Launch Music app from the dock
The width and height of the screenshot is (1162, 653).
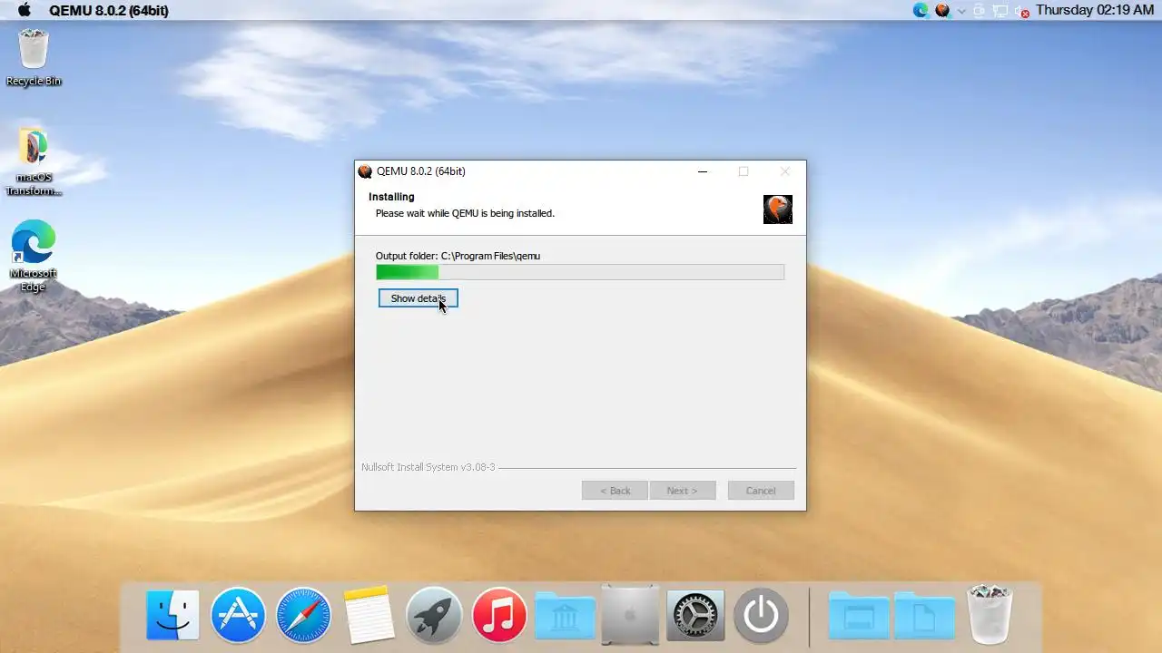pyautogui.click(x=499, y=616)
